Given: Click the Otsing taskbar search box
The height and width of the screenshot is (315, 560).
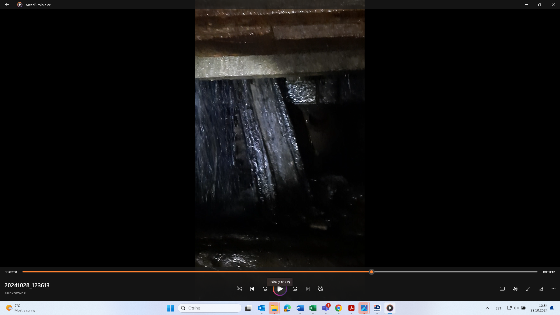Looking at the screenshot, I should [209, 308].
